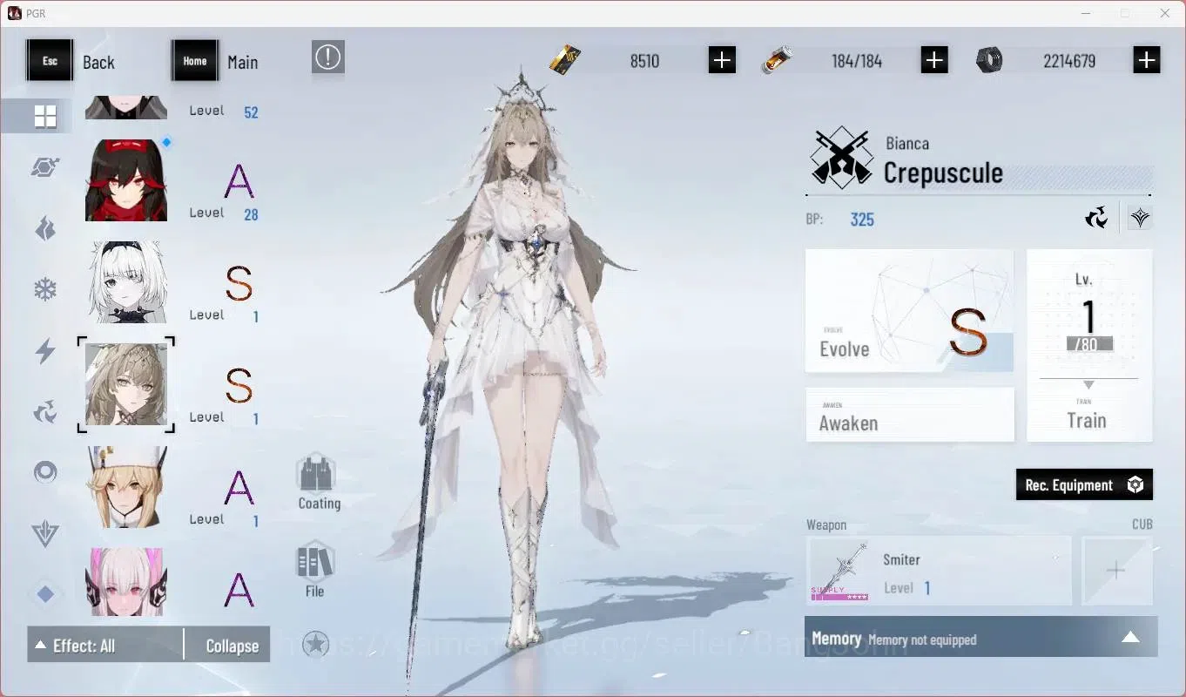Image resolution: width=1186 pixels, height=697 pixels.
Task: Open the character File
Action: [314, 570]
